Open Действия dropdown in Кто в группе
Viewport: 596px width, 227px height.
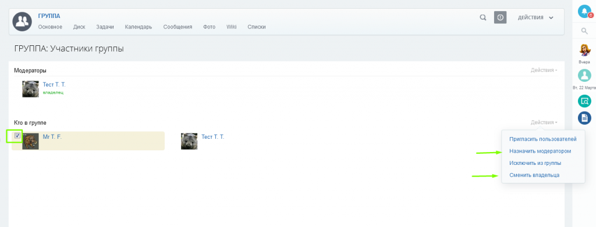(544, 122)
